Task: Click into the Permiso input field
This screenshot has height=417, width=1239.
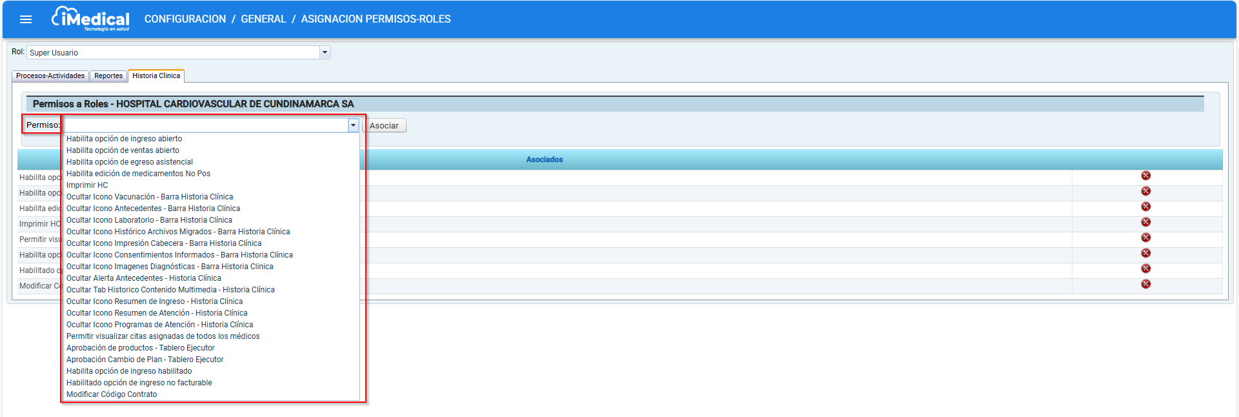Action: (205, 125)
